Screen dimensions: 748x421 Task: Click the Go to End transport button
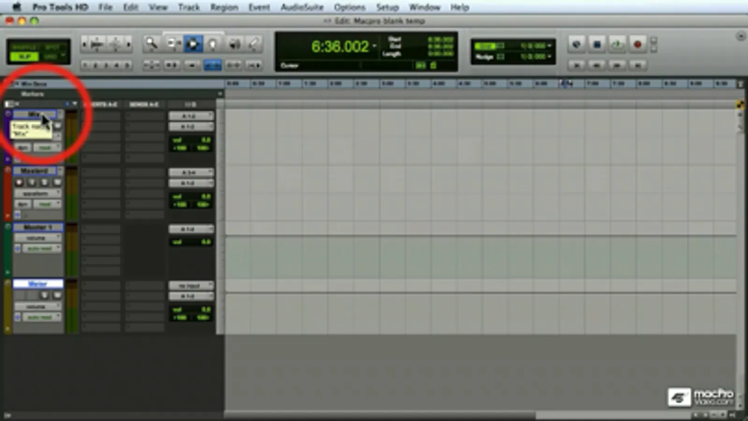coord(637,65)
